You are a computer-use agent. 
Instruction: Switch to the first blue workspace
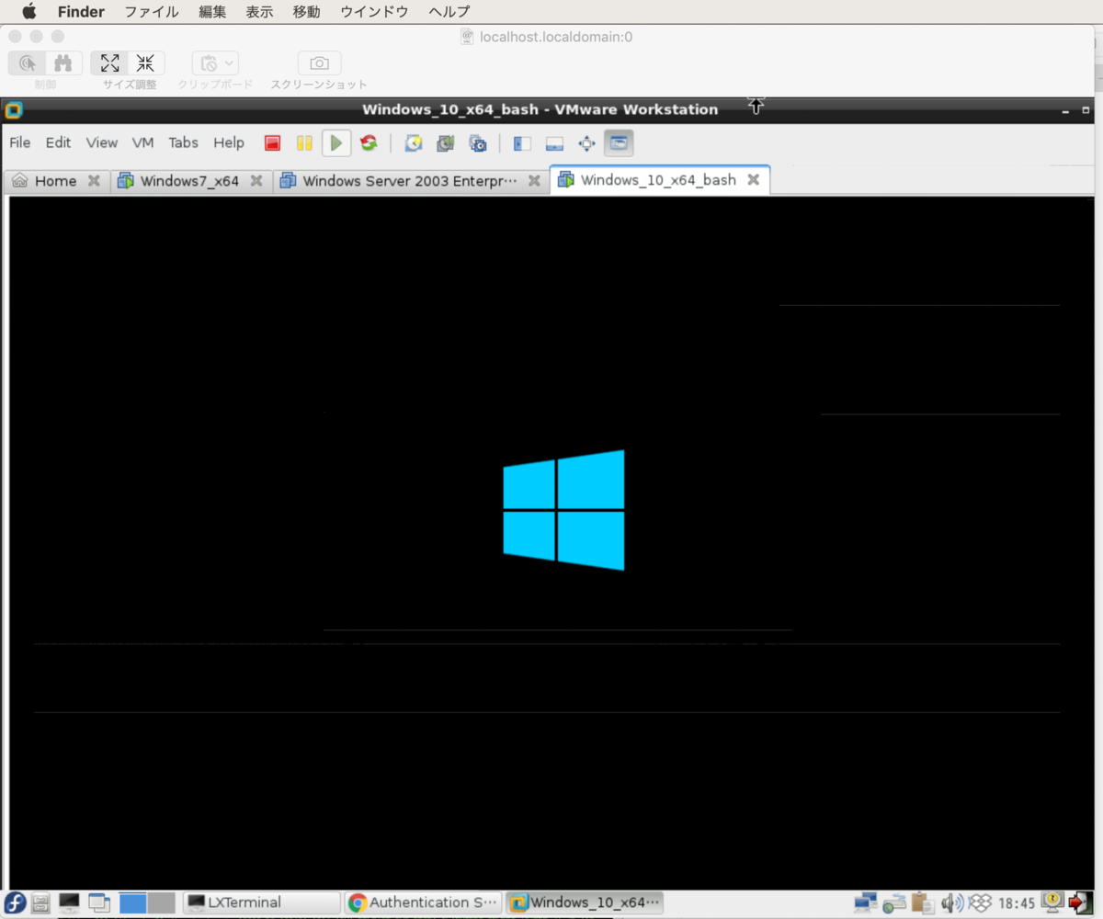click(x=133, y=902)
